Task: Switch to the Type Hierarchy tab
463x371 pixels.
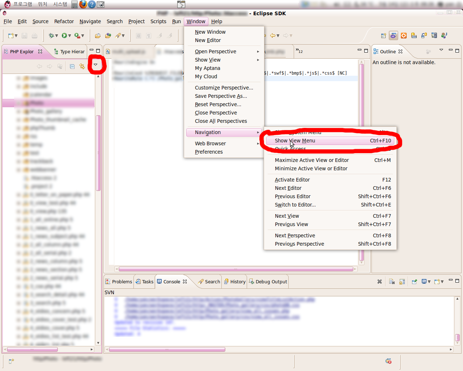Action: [69, 51]
